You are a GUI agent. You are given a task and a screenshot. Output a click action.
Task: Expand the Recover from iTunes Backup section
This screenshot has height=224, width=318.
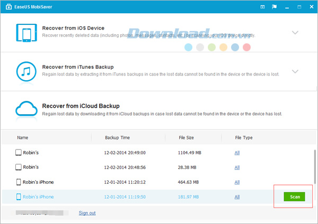tap(295, 71)
